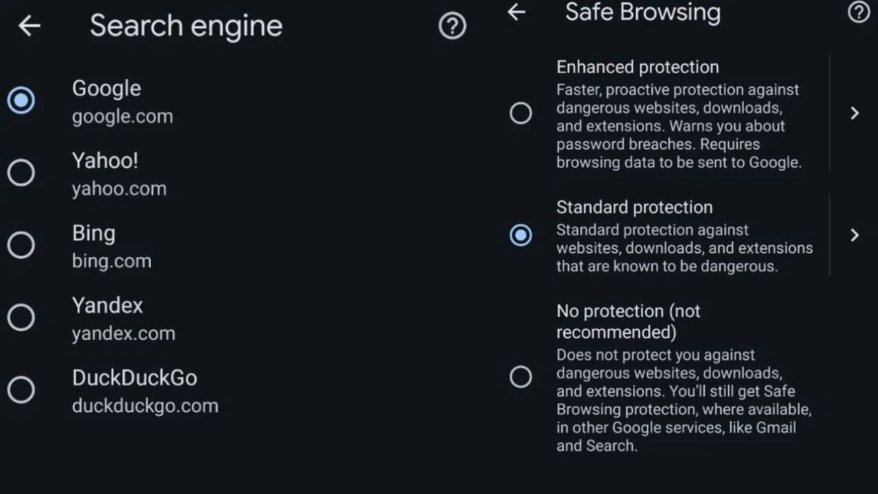Tap the duckduckgo.com URL text
The height and width of the screenshot is (494, 878).
click(x=145, y=405)
